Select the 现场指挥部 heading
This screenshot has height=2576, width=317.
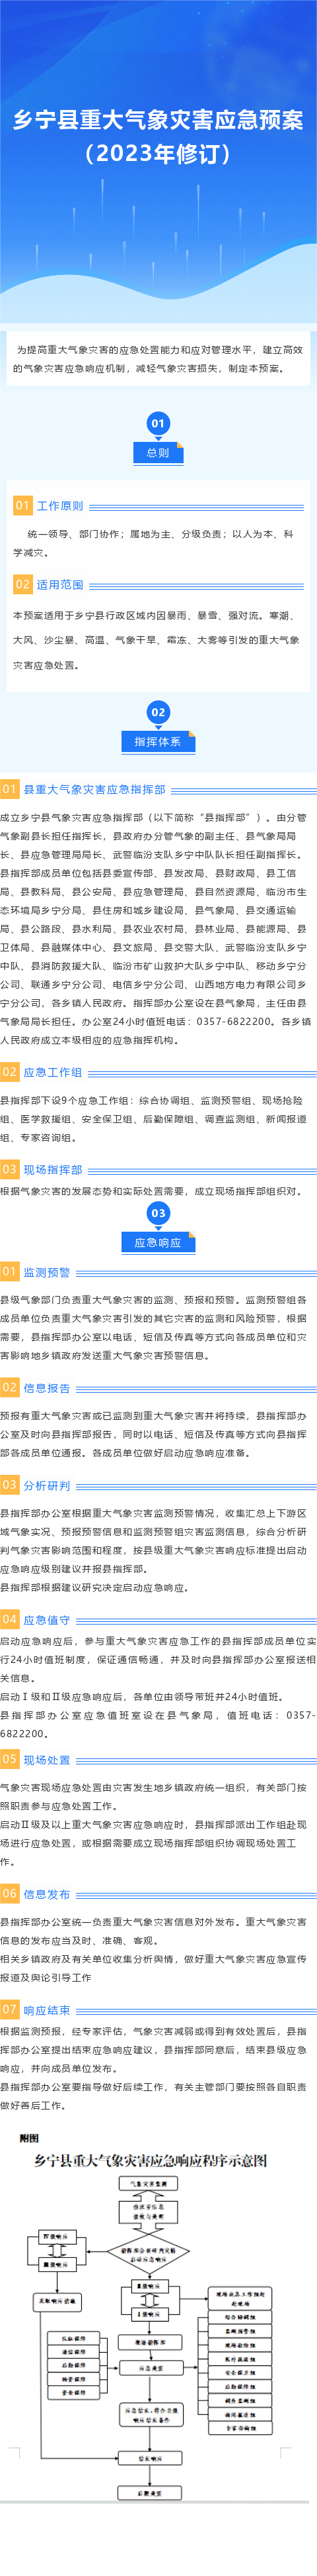click(53, 1169)
